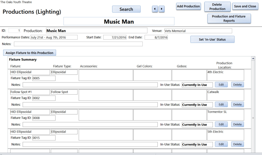Click Fixture Tag ID field 0005

[44, 78]
